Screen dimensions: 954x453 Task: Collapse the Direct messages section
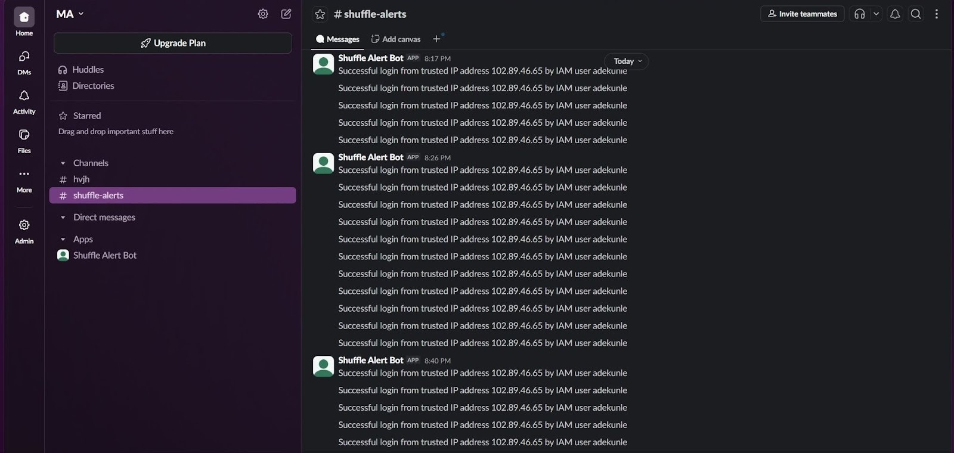tap(63, 218)
